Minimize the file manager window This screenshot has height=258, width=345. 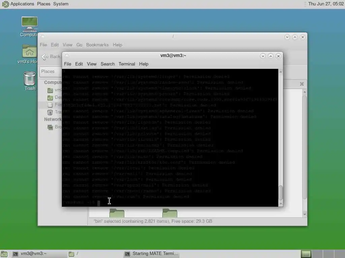[287, 37]
